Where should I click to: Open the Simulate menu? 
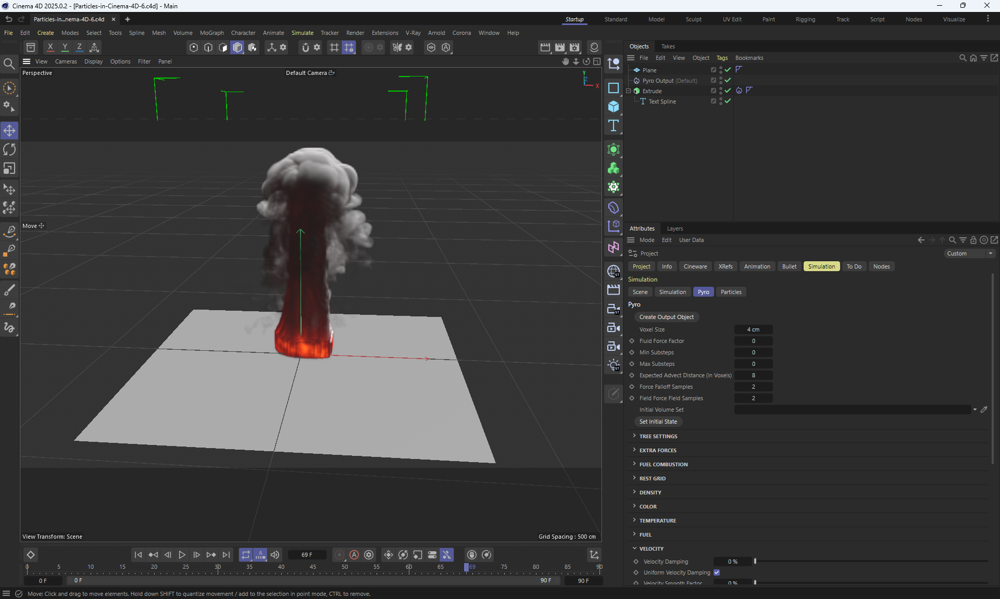point(302,33)
